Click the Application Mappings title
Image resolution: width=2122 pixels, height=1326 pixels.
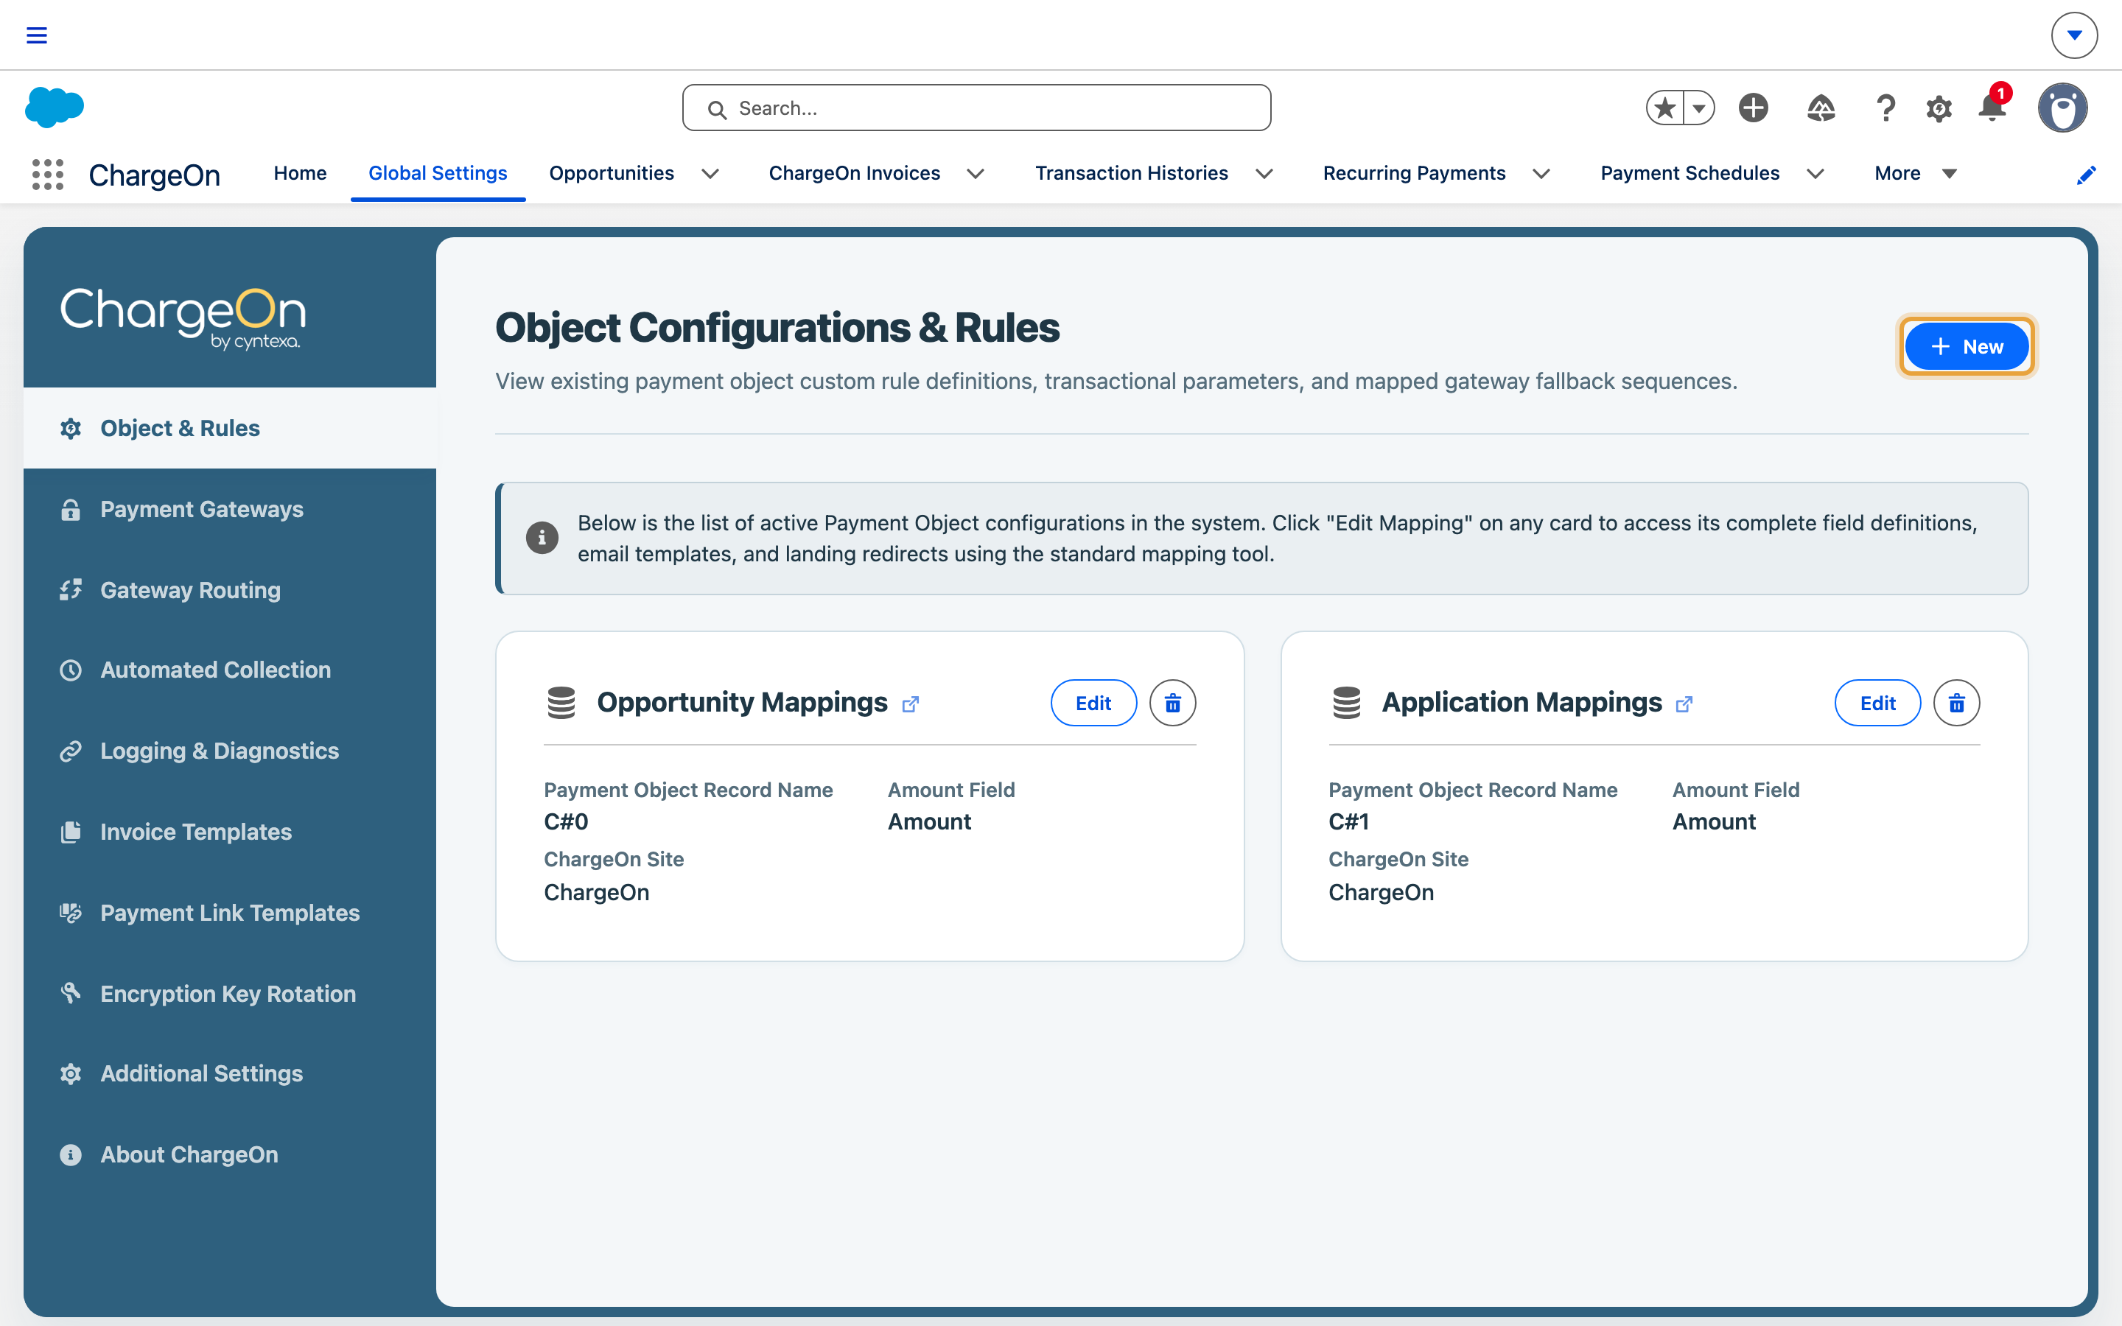click(1522, 703)
